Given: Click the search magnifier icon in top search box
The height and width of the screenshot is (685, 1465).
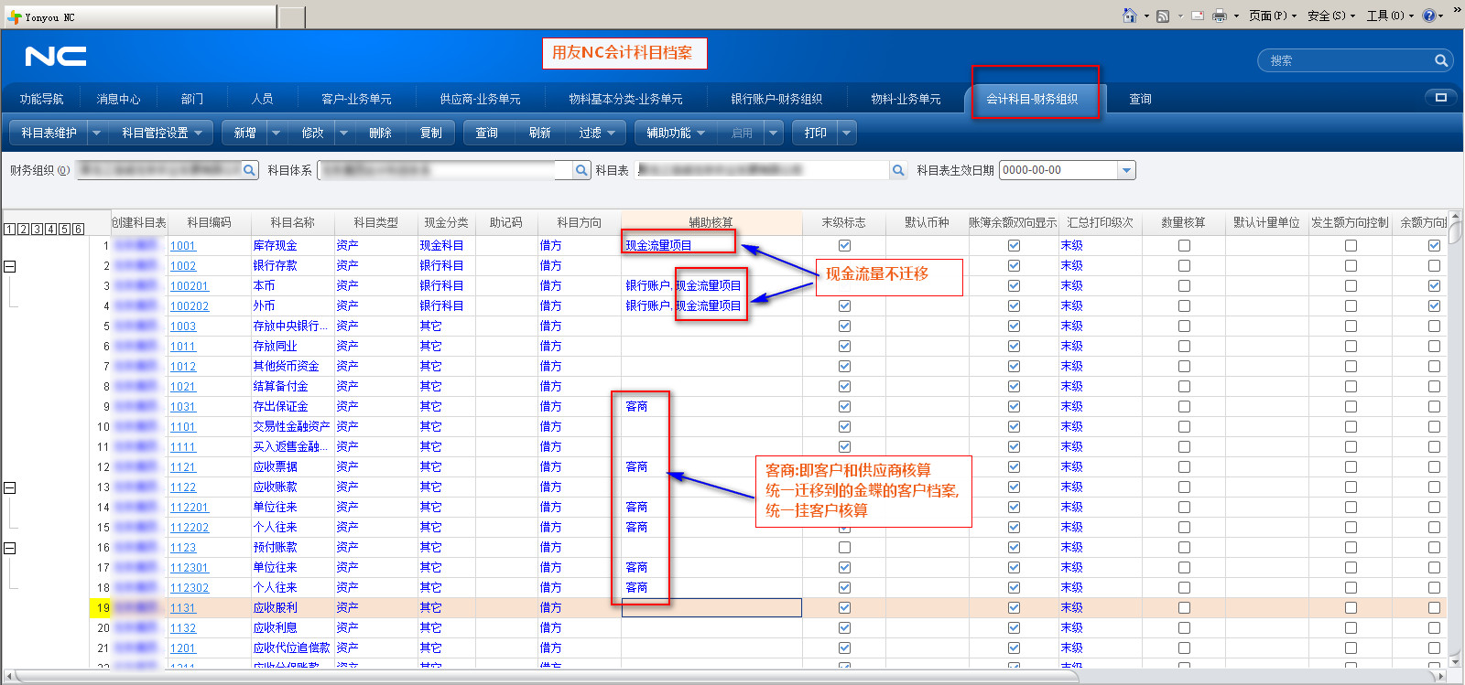Looking at the screenshot, I should coord(1440,61).
